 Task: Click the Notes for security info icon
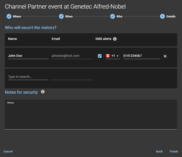[x=43, y=92]
